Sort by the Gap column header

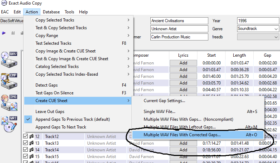tap(267, 55)
